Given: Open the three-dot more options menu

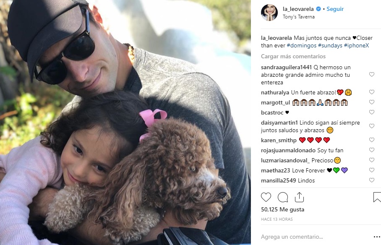Looking at the screenshot, I should tap(377, 237).
